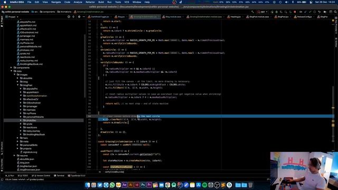This screenshot has width=338, height=190.
Task: Hide the Project panel with minus icon
Action: point(84,16)
